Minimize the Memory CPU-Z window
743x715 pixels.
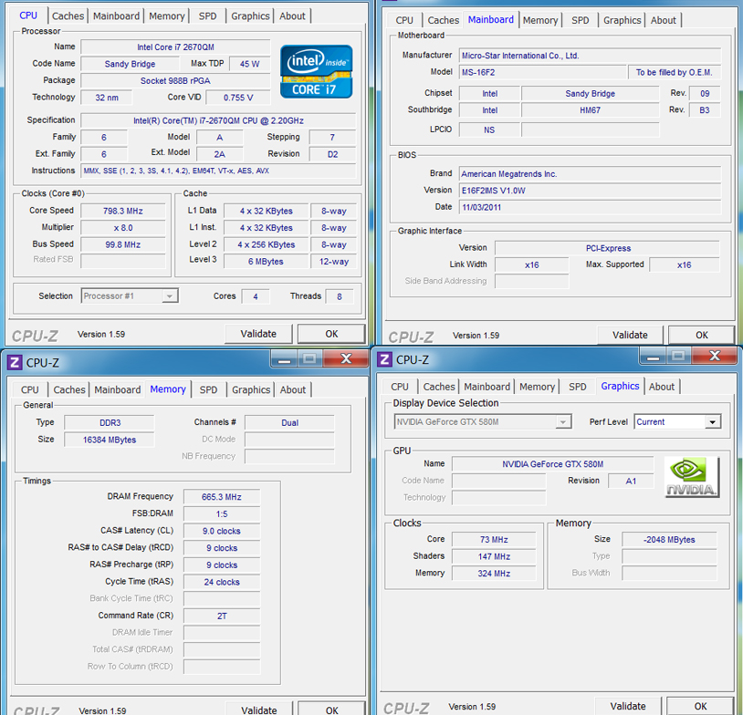(x=284, y=359)
